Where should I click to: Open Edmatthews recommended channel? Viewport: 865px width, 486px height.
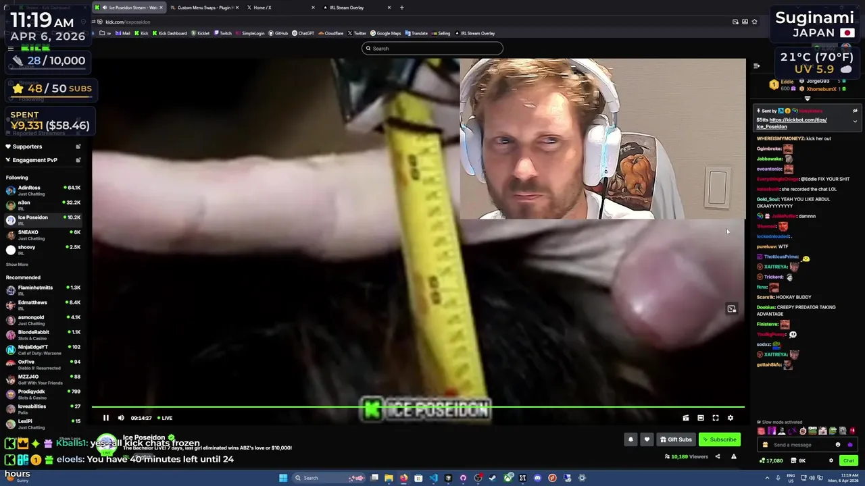tap(43, 305)
